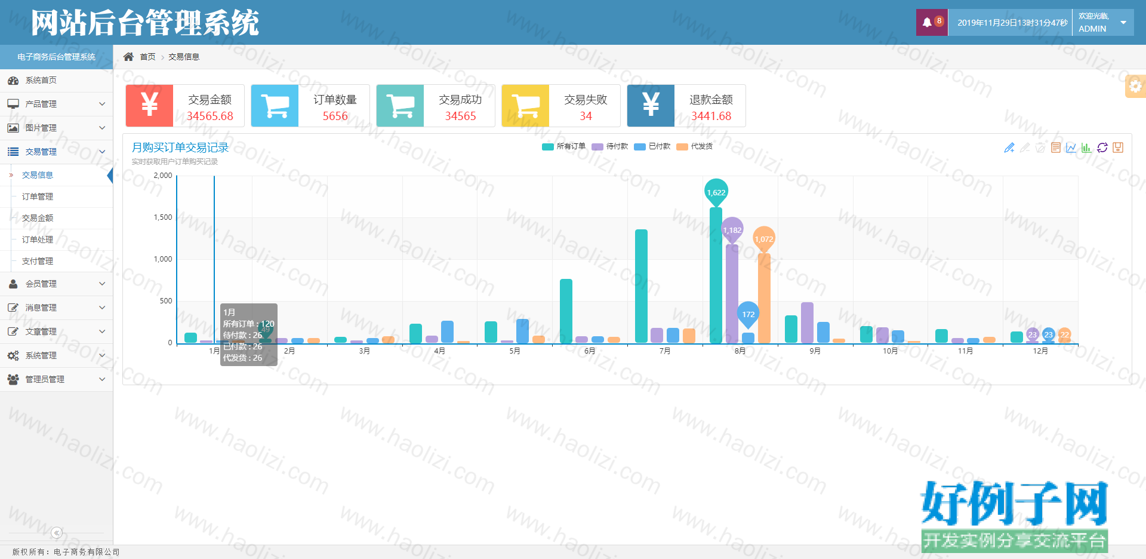
Task: Click the 1,622 August marker bubble
Action: point(716,192)
